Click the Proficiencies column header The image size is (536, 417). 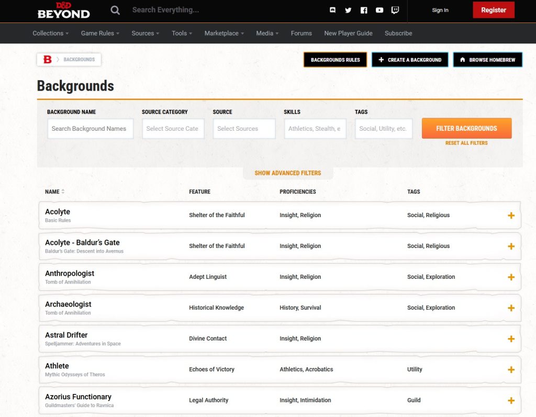click(298, 191)
